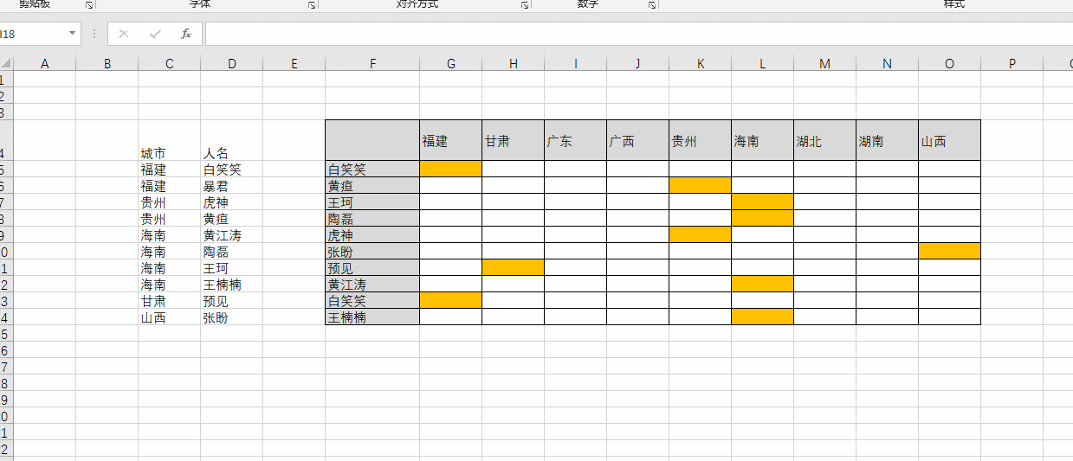This screenshot has height=461, width=1073.
Task: Select the 广东 table header cell
Action: pos(575,140)
